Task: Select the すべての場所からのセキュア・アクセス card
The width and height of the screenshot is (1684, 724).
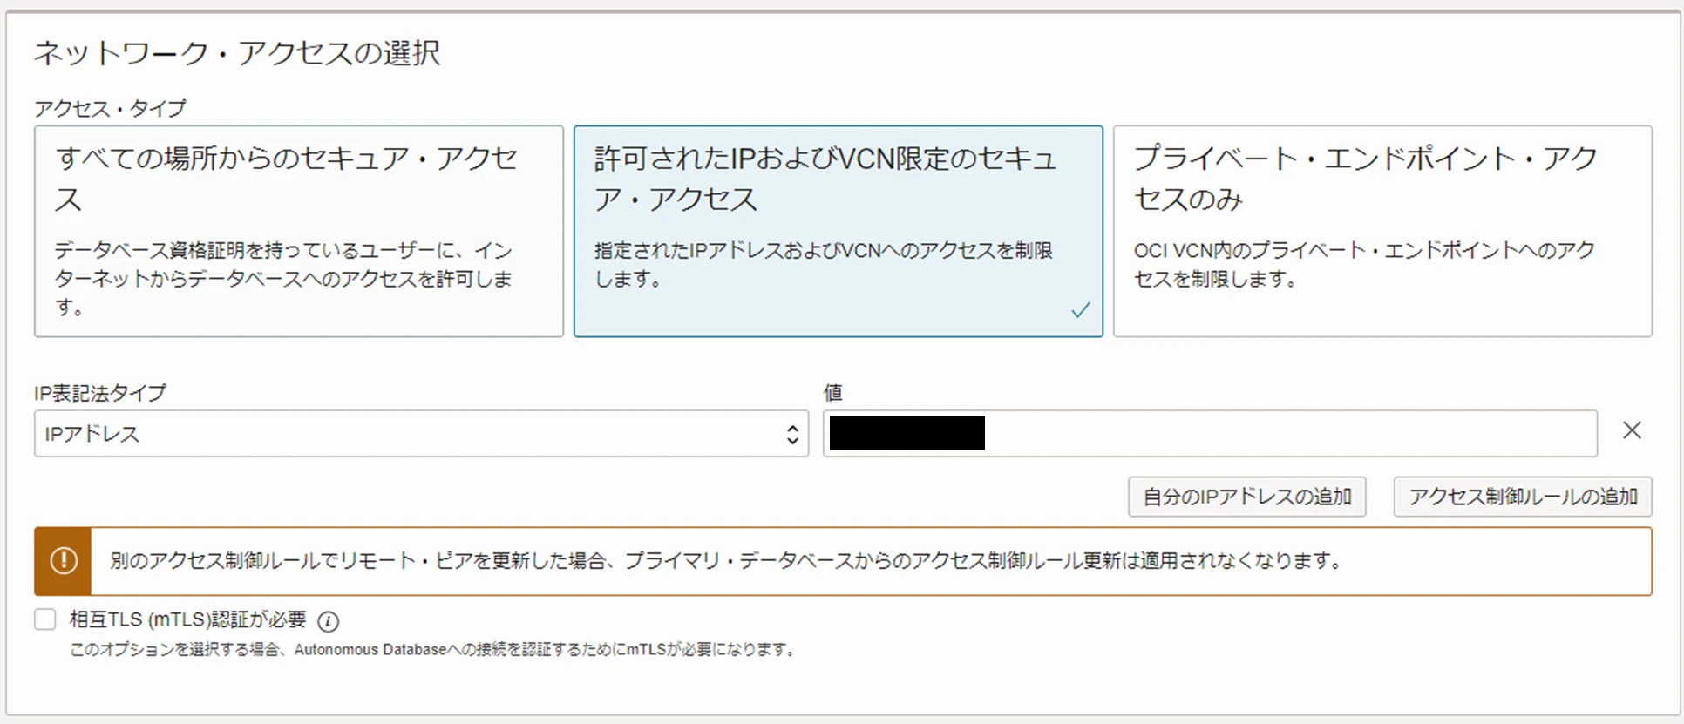Action: (x=299, y=231)
